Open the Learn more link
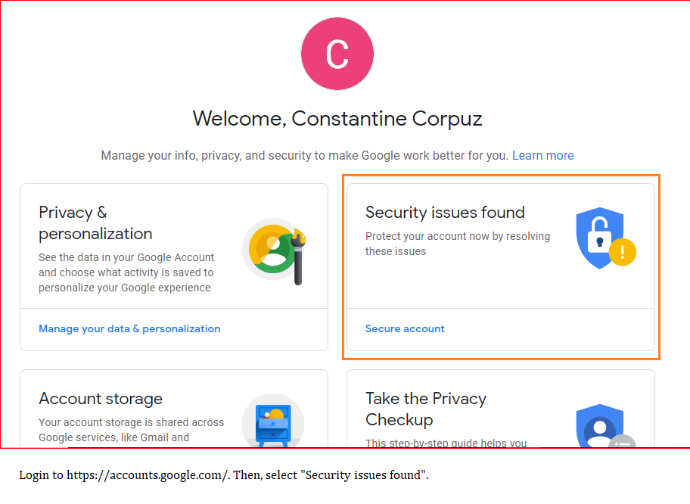Image resolution: width=690 pixels, height=504 pixels. click(x=542, y=155)
